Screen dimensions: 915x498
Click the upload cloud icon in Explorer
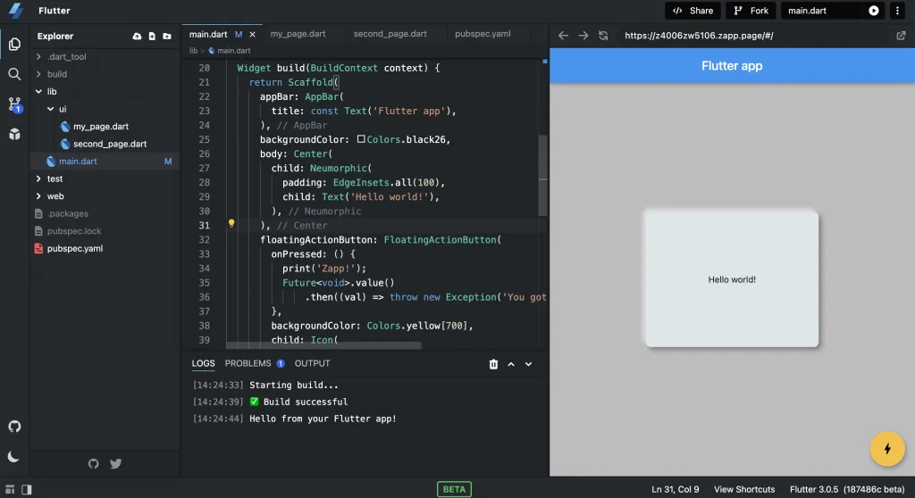tap(137, 37)
